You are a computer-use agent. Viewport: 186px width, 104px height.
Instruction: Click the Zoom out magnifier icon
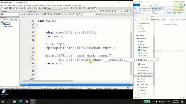(74, 14)
